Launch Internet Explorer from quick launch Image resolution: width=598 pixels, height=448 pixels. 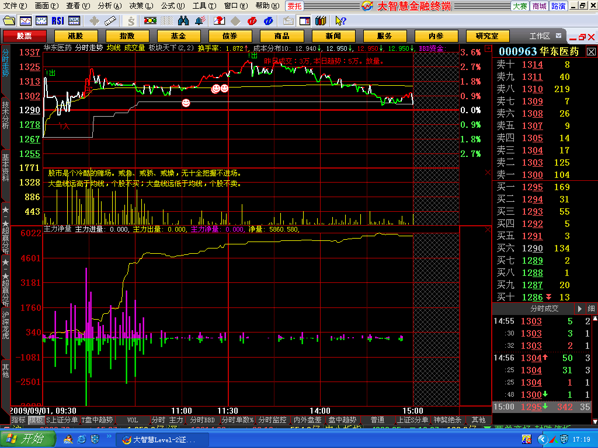(82, 440)
